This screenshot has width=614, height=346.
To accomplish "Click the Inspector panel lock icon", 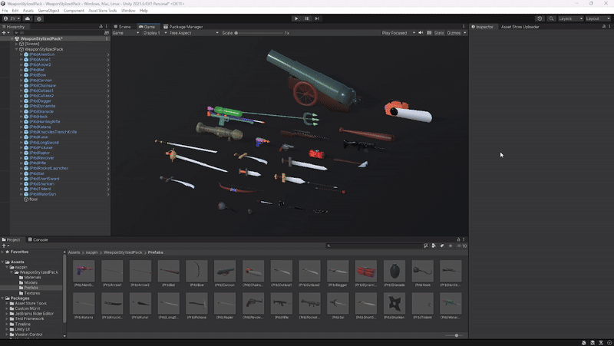I will (603, 27).
